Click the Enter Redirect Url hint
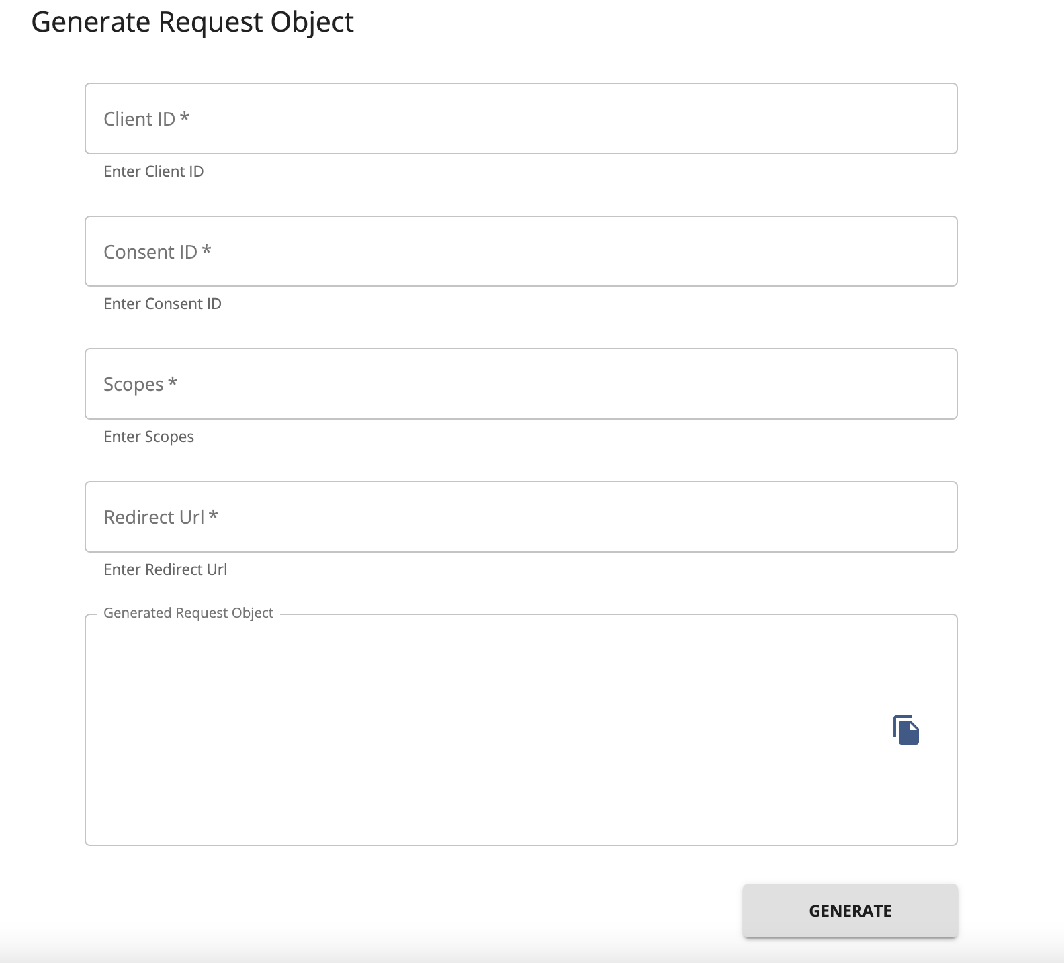The width and height of the screenshot is (1064, 963). [x=165, y=569]
